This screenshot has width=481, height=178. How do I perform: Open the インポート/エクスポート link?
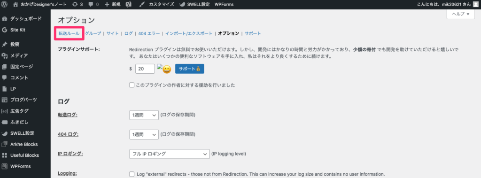point(189,33)
